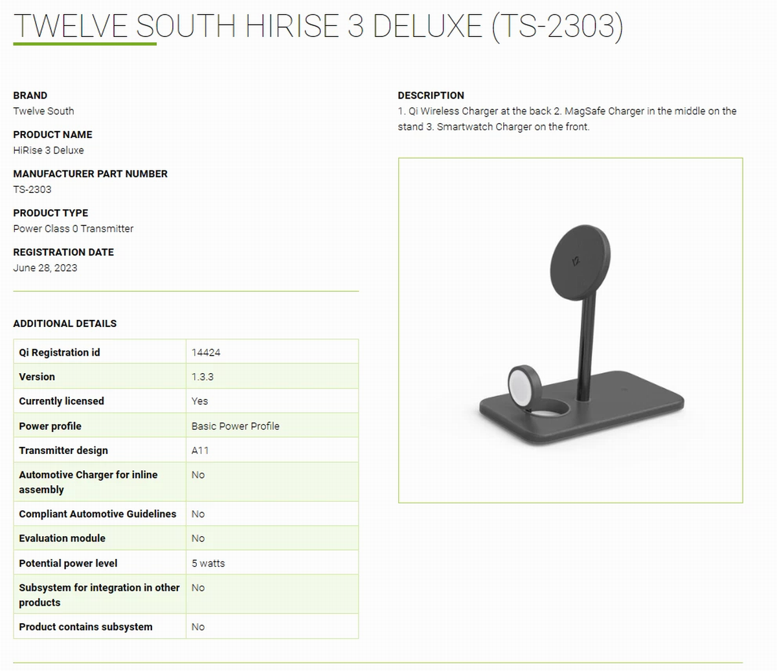This screenshot has width=777, height=671.
Task: Select the Twelve South brand value
Action: click(x=43, y=111)
